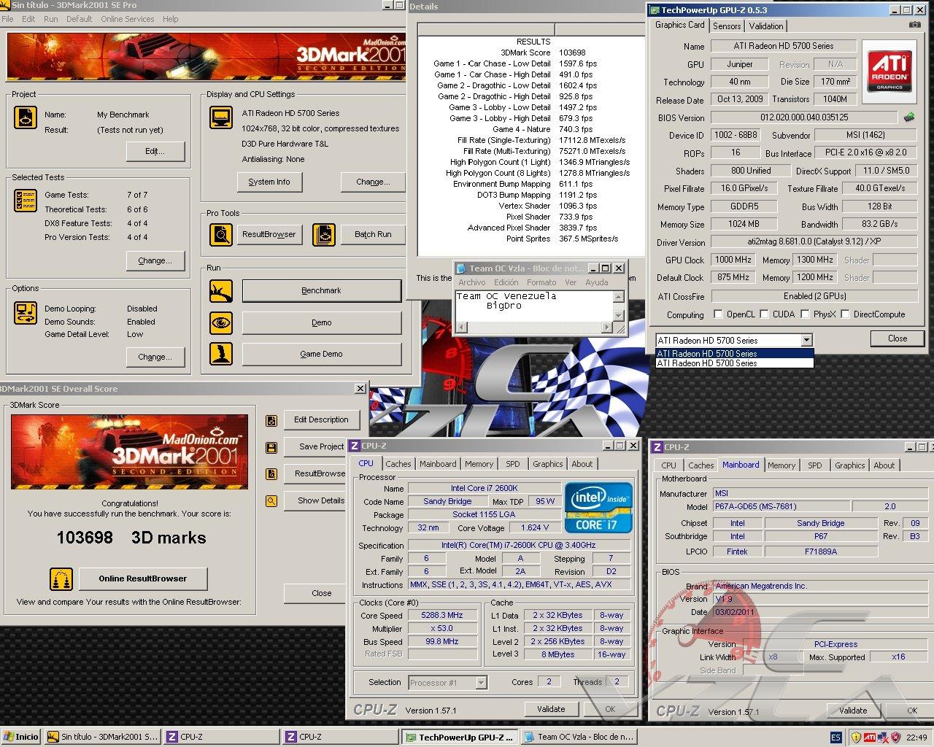This screenshot has height=747, width=934.
Task: Toggle the CUDA checkbox in GPU-Z
Action: [x=764, y=314]
